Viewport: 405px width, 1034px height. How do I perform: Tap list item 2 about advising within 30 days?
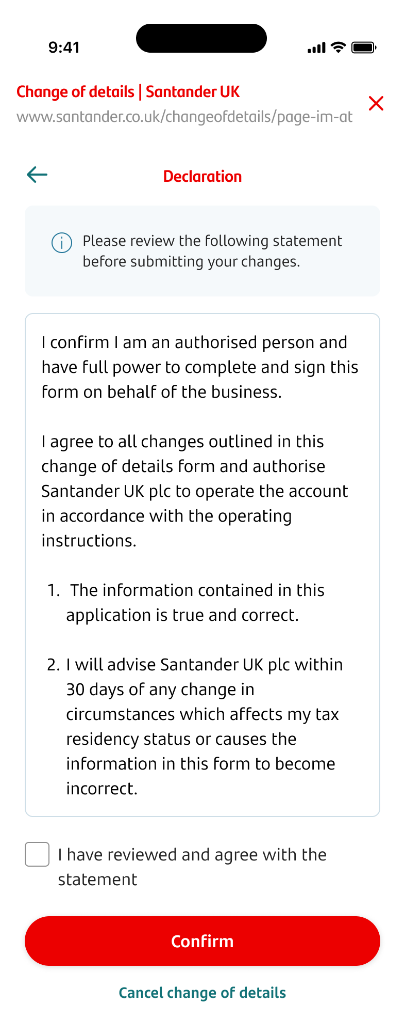pos(203,726)
